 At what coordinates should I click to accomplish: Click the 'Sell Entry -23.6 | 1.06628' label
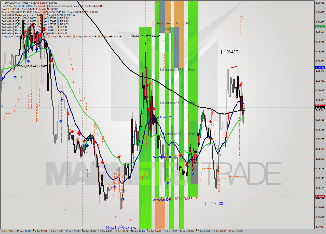coord(173,23)
